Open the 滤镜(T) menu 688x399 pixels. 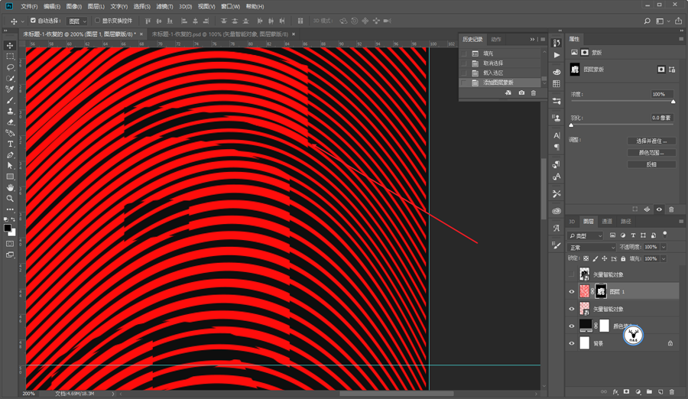coord(165,6)
